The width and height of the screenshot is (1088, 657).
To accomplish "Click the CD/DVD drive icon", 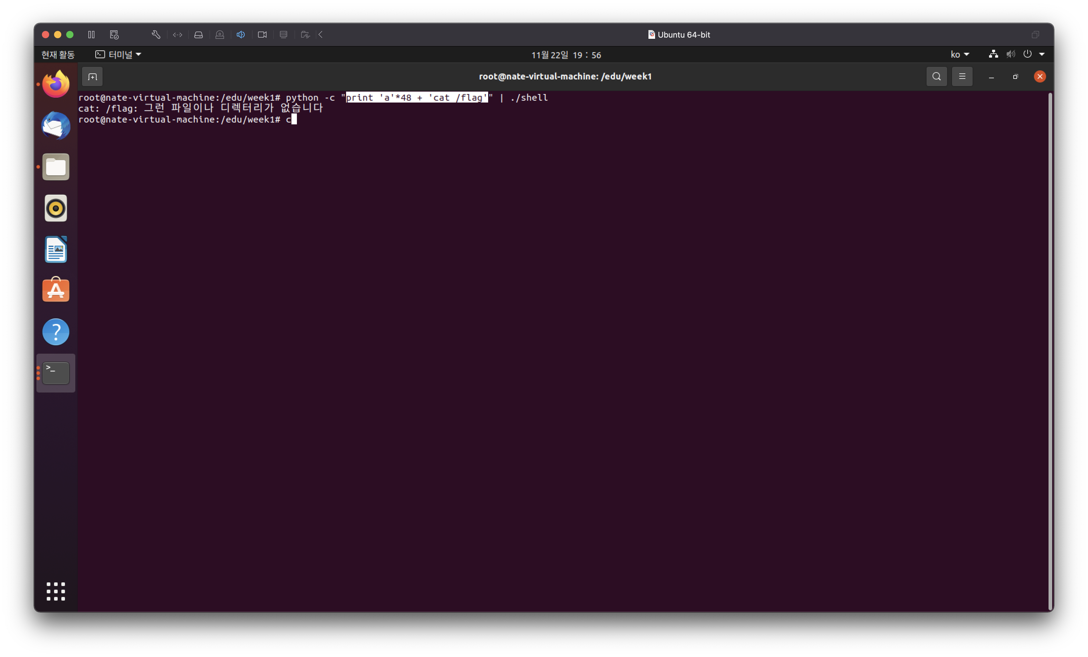I will coord(220,34).
